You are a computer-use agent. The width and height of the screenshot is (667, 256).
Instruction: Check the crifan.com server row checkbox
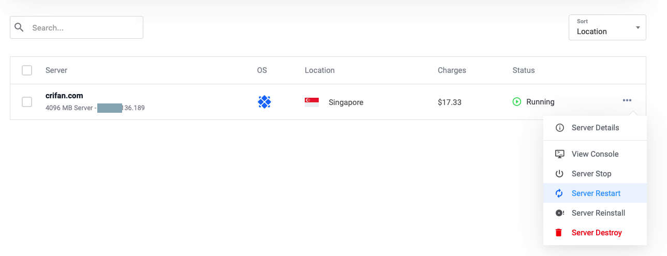point(27,102)
